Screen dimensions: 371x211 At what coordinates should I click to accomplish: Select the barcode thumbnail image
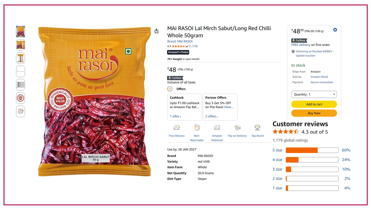(20, 85)
